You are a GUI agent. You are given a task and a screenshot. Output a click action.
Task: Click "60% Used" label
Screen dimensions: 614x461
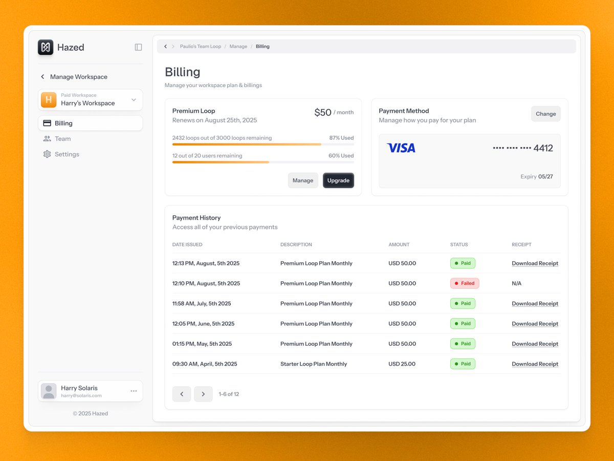pyautogui.click(x=341, y=156)
